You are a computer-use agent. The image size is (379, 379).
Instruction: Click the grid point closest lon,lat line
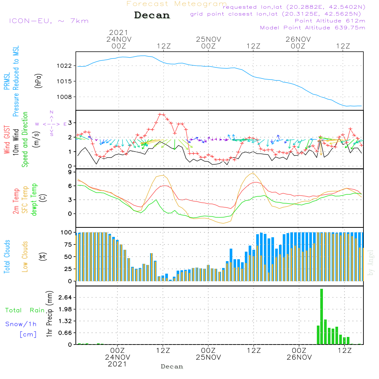(x=276, y=14)
